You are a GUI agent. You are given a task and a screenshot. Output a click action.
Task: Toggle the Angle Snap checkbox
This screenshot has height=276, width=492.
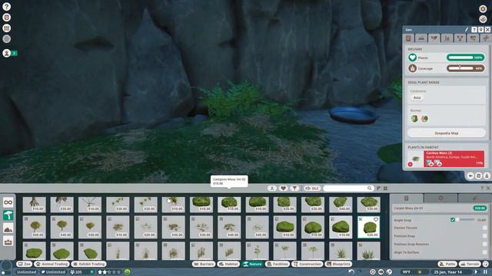(453, 220)
